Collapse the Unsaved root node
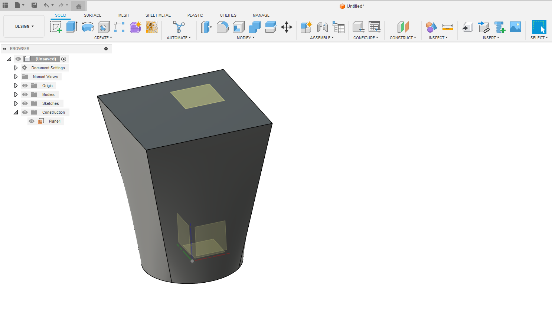 pyautogui.click(x=9, y=59)
